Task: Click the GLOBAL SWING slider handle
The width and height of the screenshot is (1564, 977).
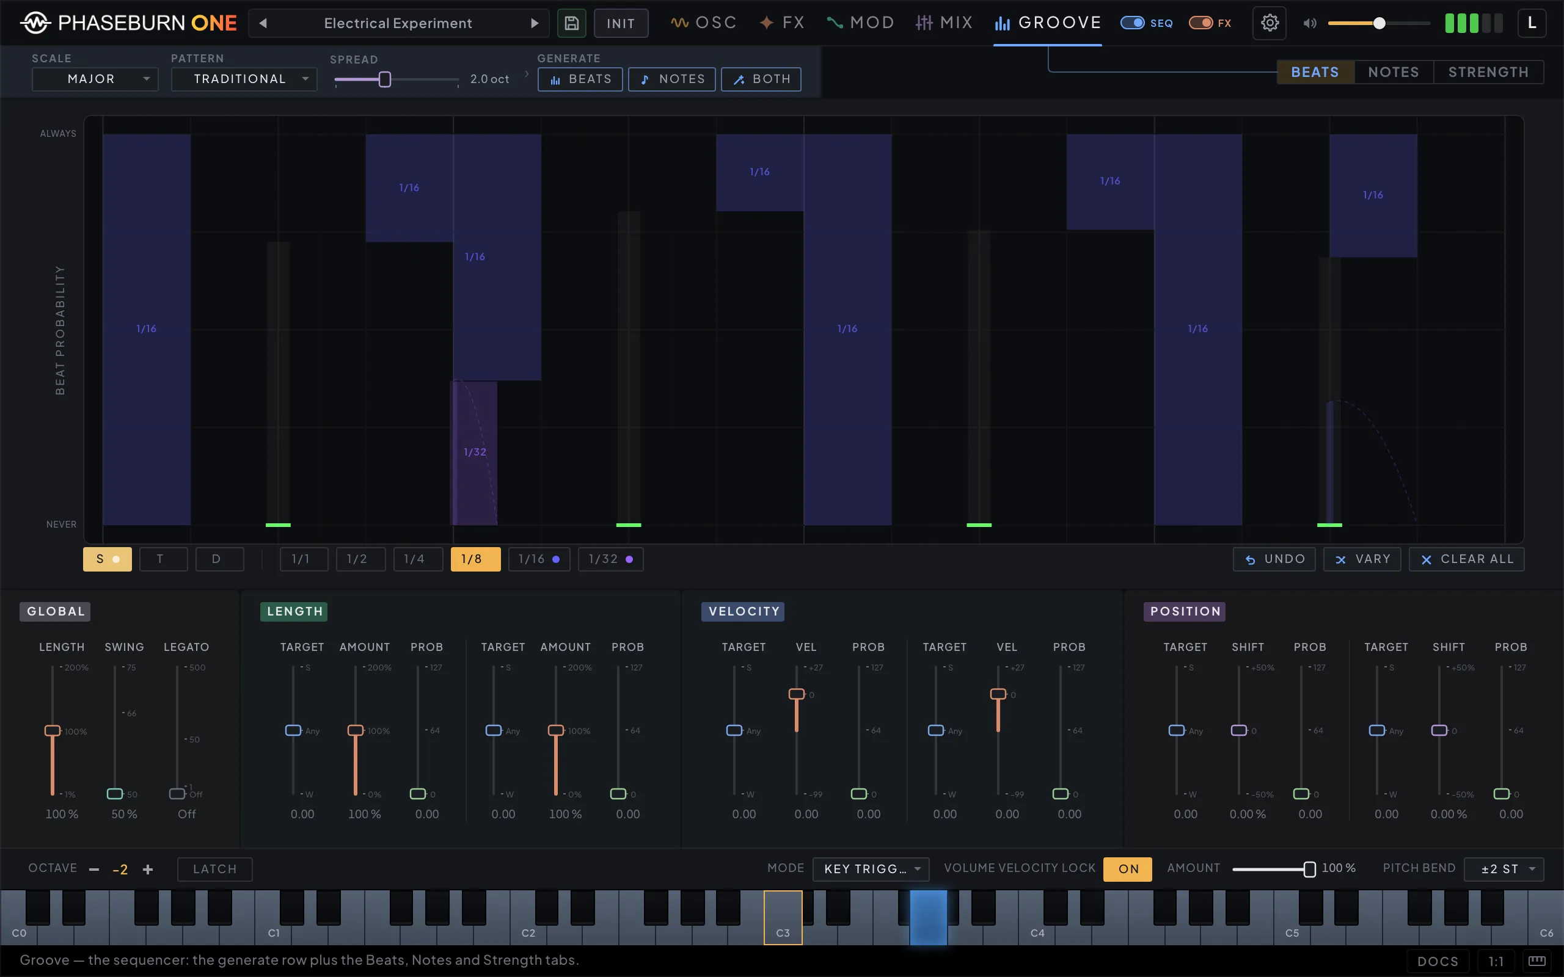Action: (x=114, y=793)
